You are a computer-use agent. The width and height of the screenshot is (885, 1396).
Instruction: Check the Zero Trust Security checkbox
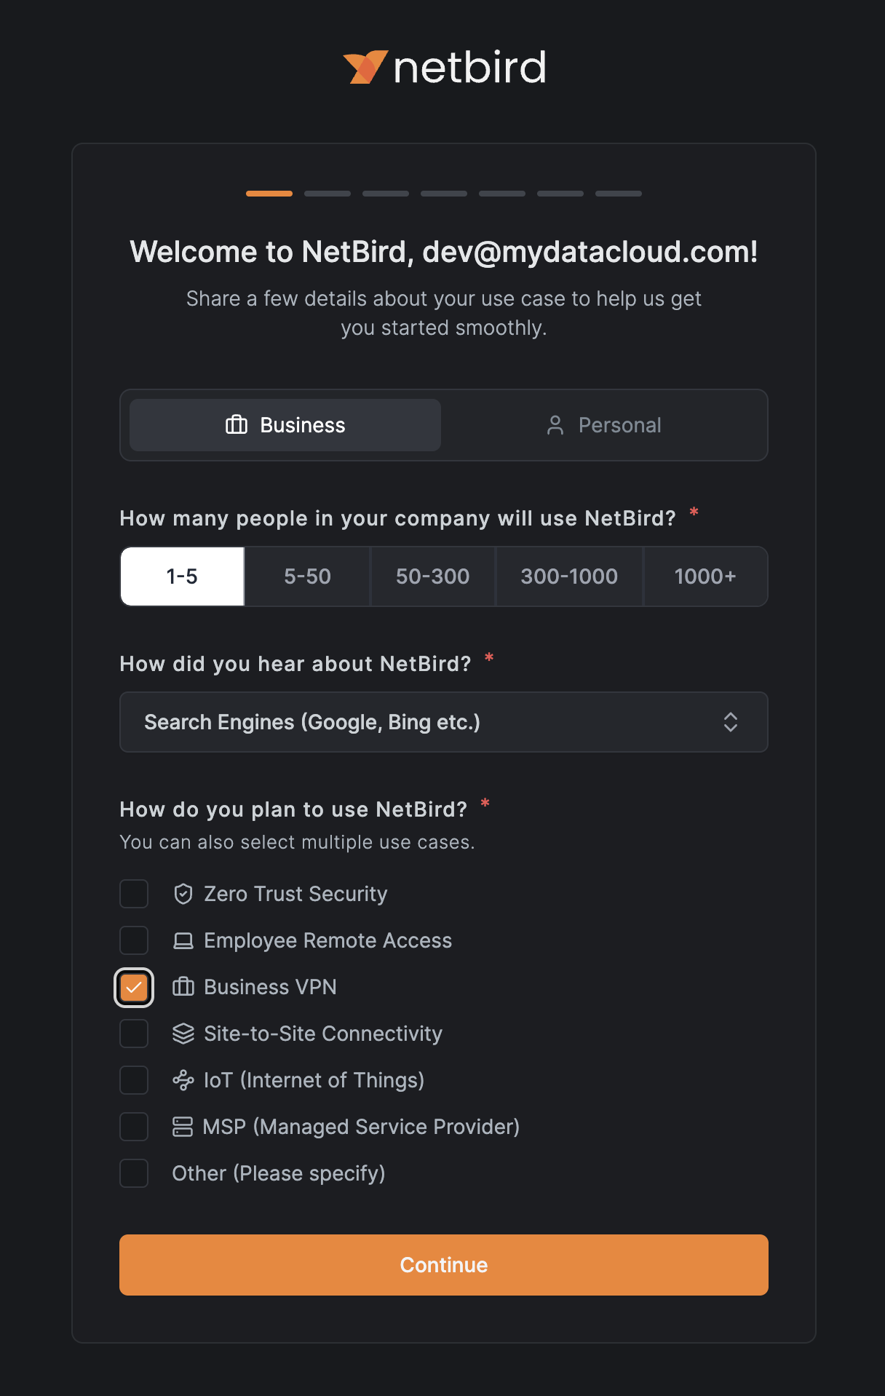click(134, 894)
